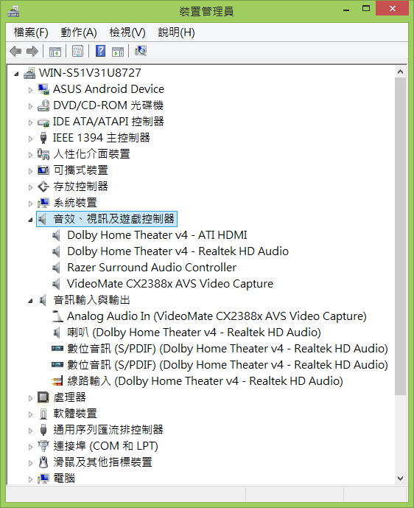414x508 pixels.
Task: Open the 說明(H) menu
Action: (176, 32)
